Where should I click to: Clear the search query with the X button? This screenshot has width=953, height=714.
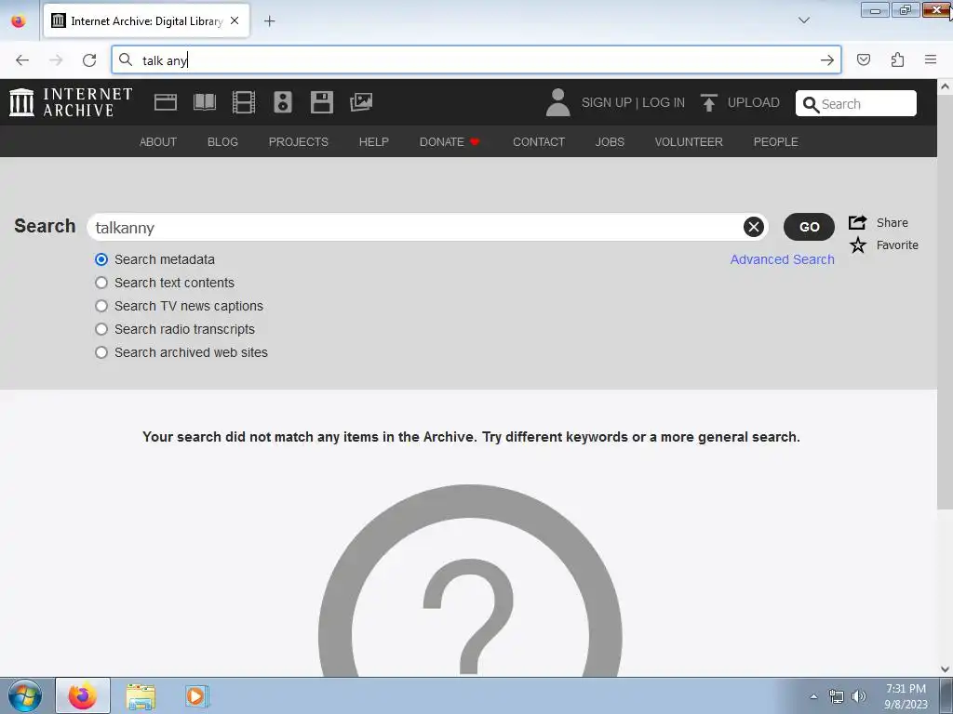pos(754,227)
